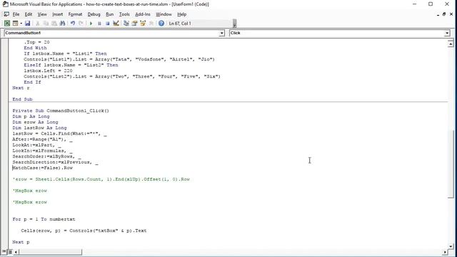Undo the last action with Undo icon

73,24
